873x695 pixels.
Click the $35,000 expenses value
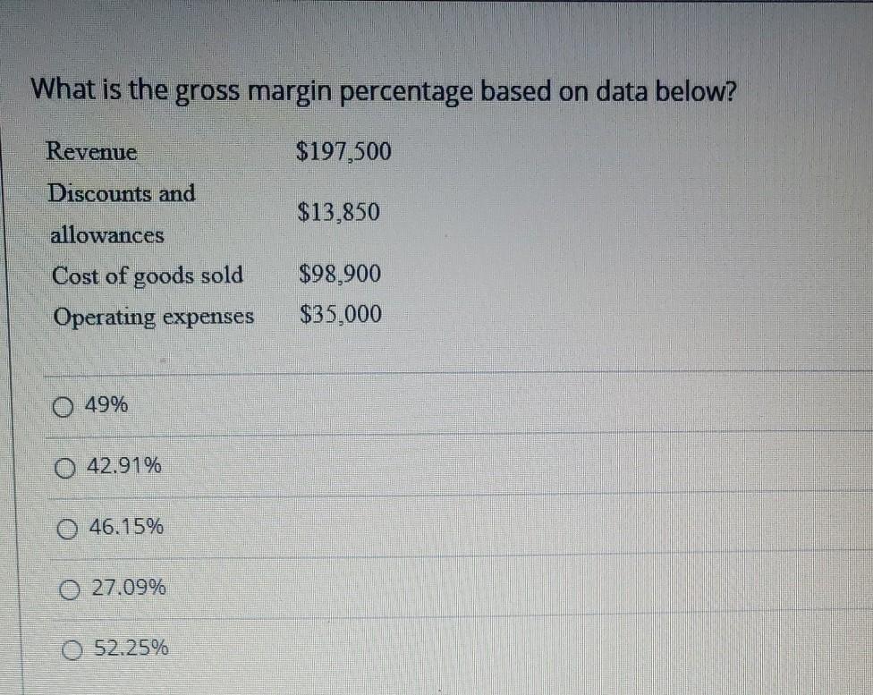click(x=341, y=314)
